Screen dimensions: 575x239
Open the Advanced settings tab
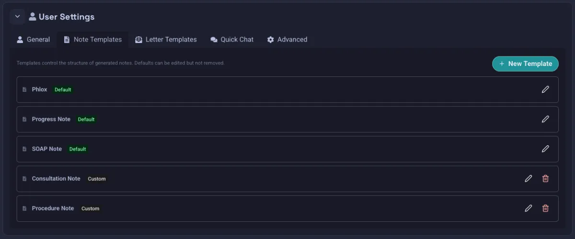pos(287,40)
